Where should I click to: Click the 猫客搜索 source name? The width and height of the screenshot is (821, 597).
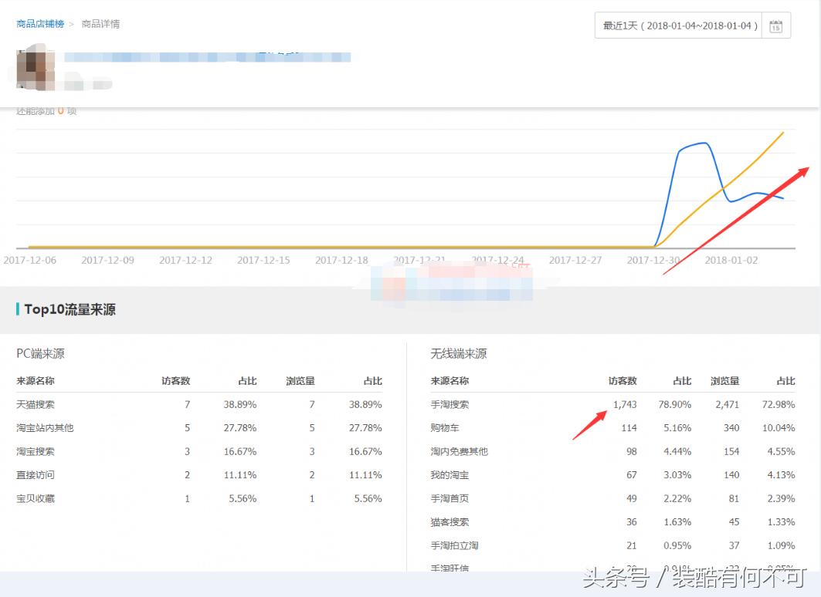click(450, 522)
